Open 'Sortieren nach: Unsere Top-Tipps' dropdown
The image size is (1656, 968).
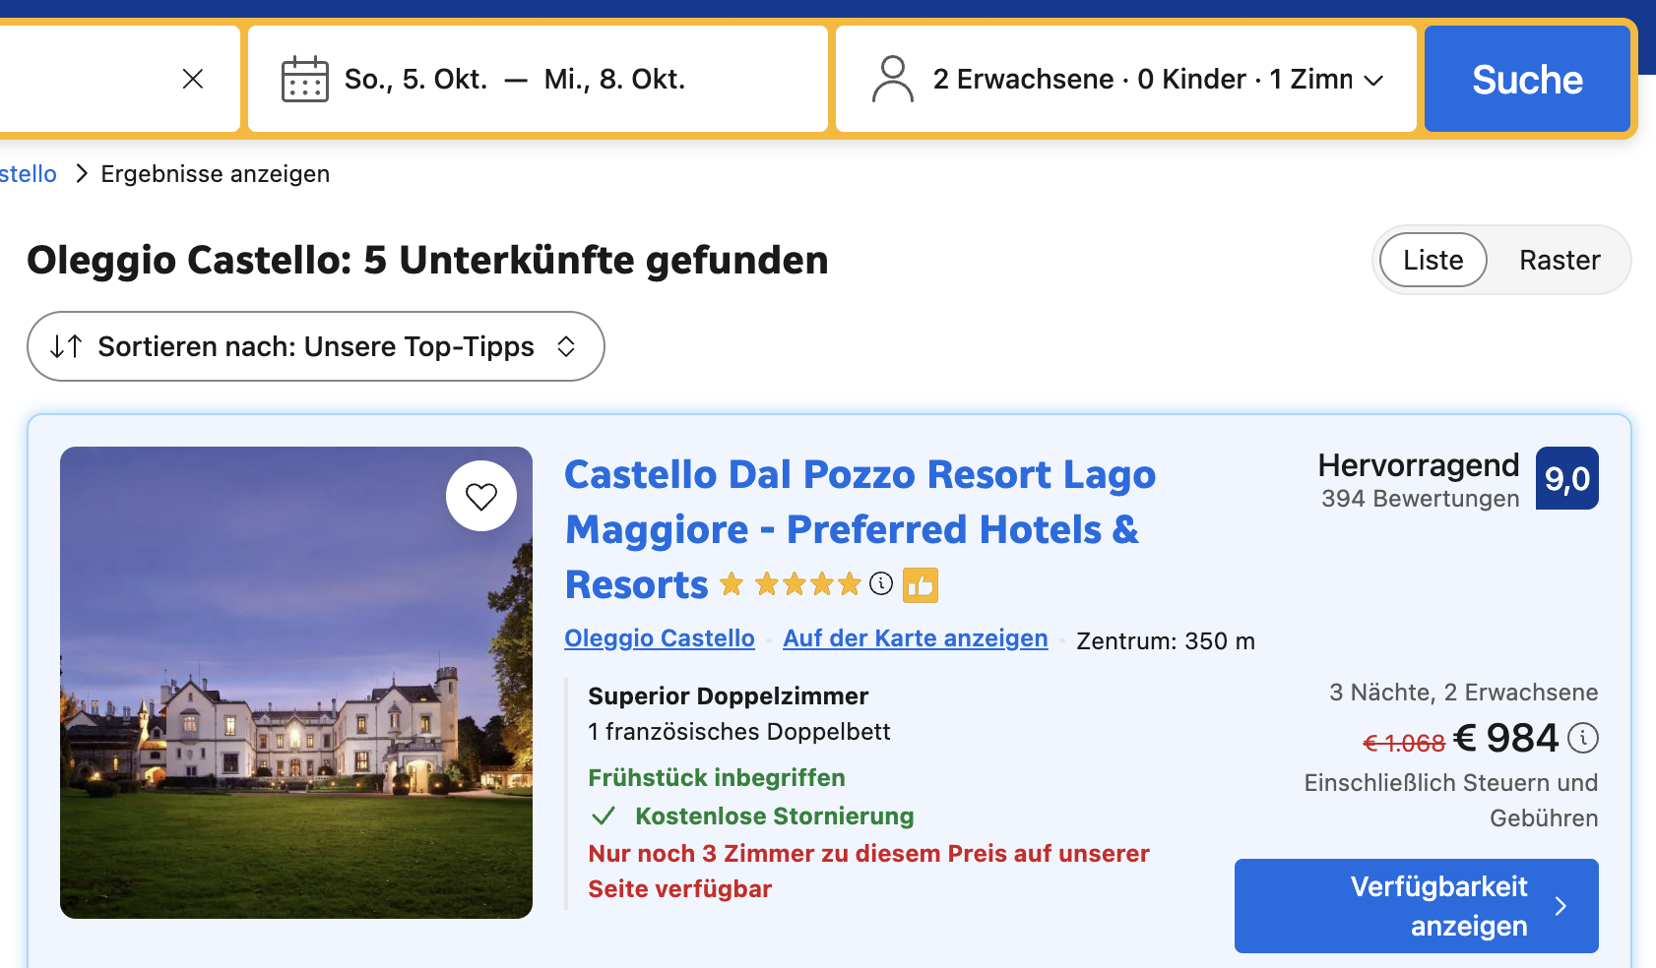tap(316, 346)
